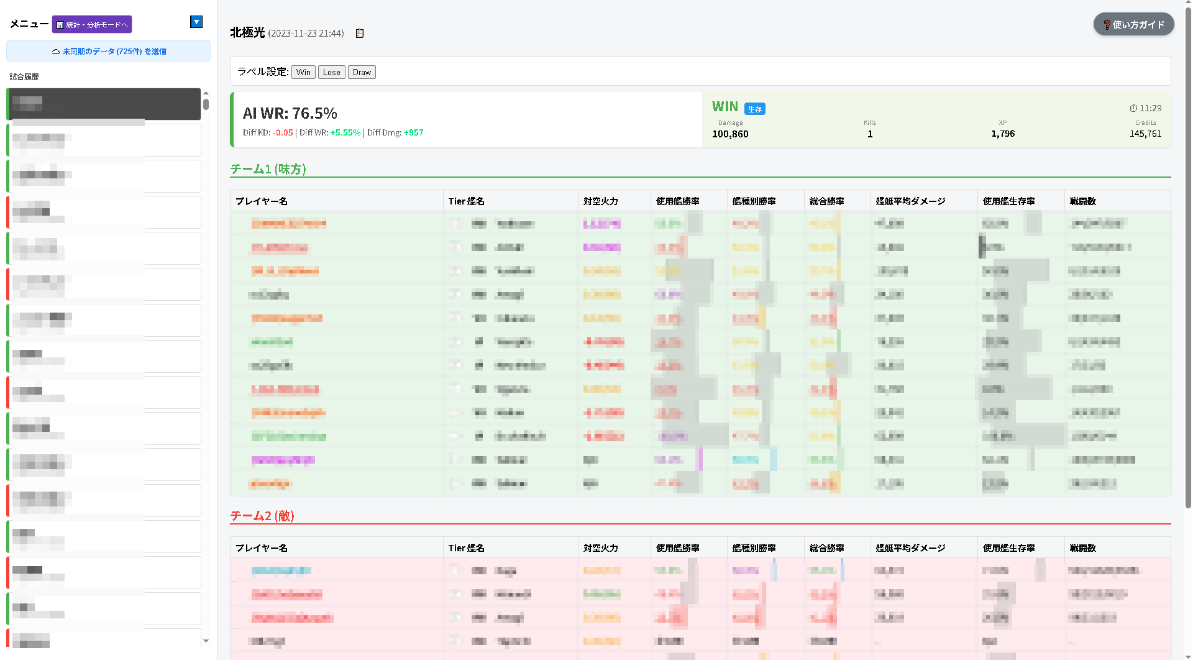
Task: Click the page's main vertical scrollbar
Action: [x=1188, y=249]
